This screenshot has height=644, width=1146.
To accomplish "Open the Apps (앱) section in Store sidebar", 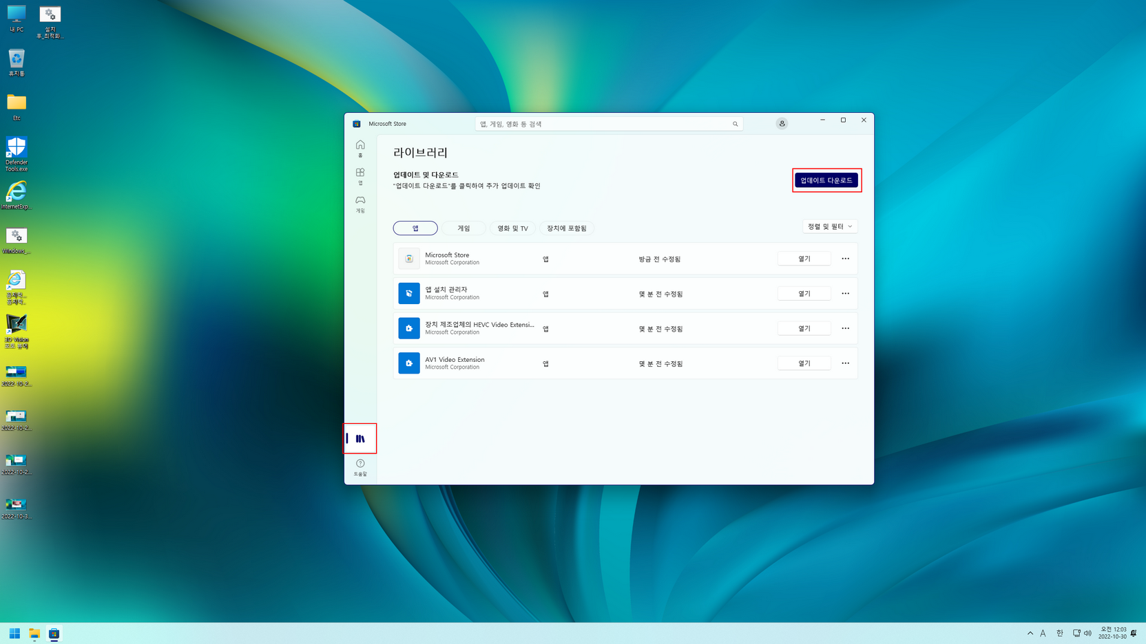I will coord(360,176).
